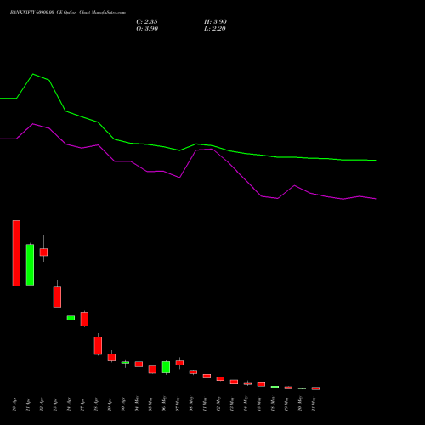
Task: Click the chart title text BANKNIFTY CE Option Chart
Action: click(x=68, y=13)
